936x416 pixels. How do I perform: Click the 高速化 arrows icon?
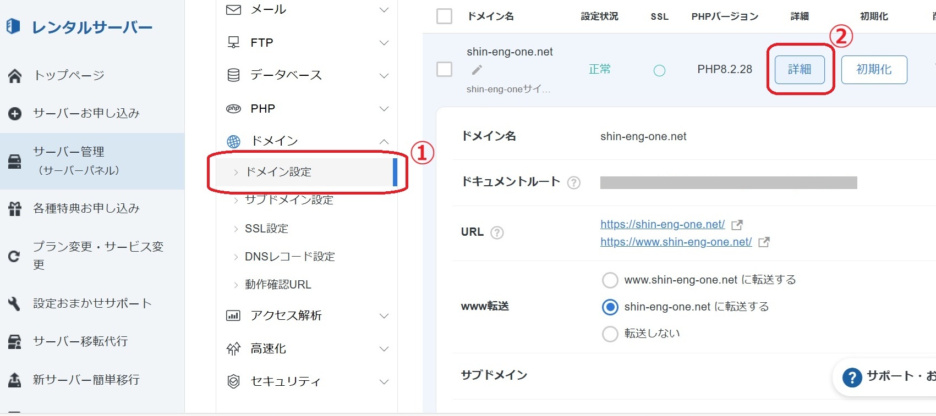[x=234, y=349]
